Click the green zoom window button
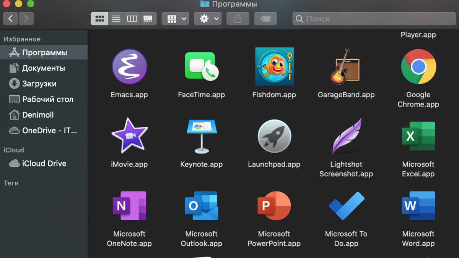The image size is (459, 258). coord(31,4)
